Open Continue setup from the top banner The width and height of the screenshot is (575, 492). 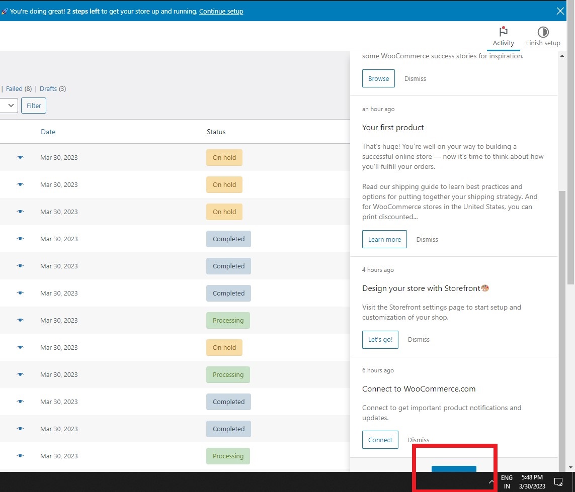click(x=221, y=11)
